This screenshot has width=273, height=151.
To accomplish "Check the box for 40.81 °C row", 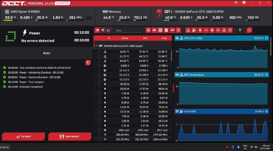I will [99, 52].
